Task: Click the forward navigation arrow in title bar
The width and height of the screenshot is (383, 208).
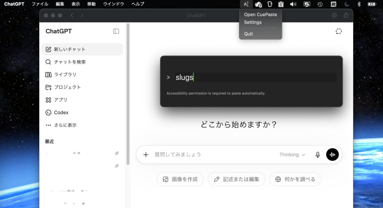Action: [x=82, y=15]
